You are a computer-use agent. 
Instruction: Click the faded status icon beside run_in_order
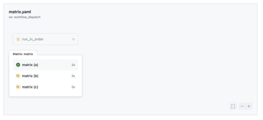[18, 39]
